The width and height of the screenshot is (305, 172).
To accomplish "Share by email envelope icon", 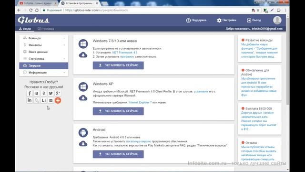I will click(x=51, y=100).
